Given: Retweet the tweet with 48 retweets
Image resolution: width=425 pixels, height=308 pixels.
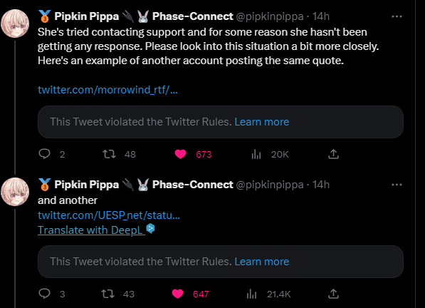Looking at the screenshot, I should point(109,154).
